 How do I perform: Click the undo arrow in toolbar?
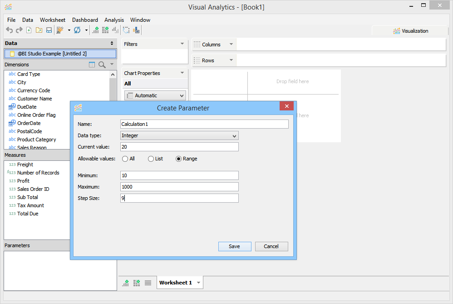coord(9,30)
